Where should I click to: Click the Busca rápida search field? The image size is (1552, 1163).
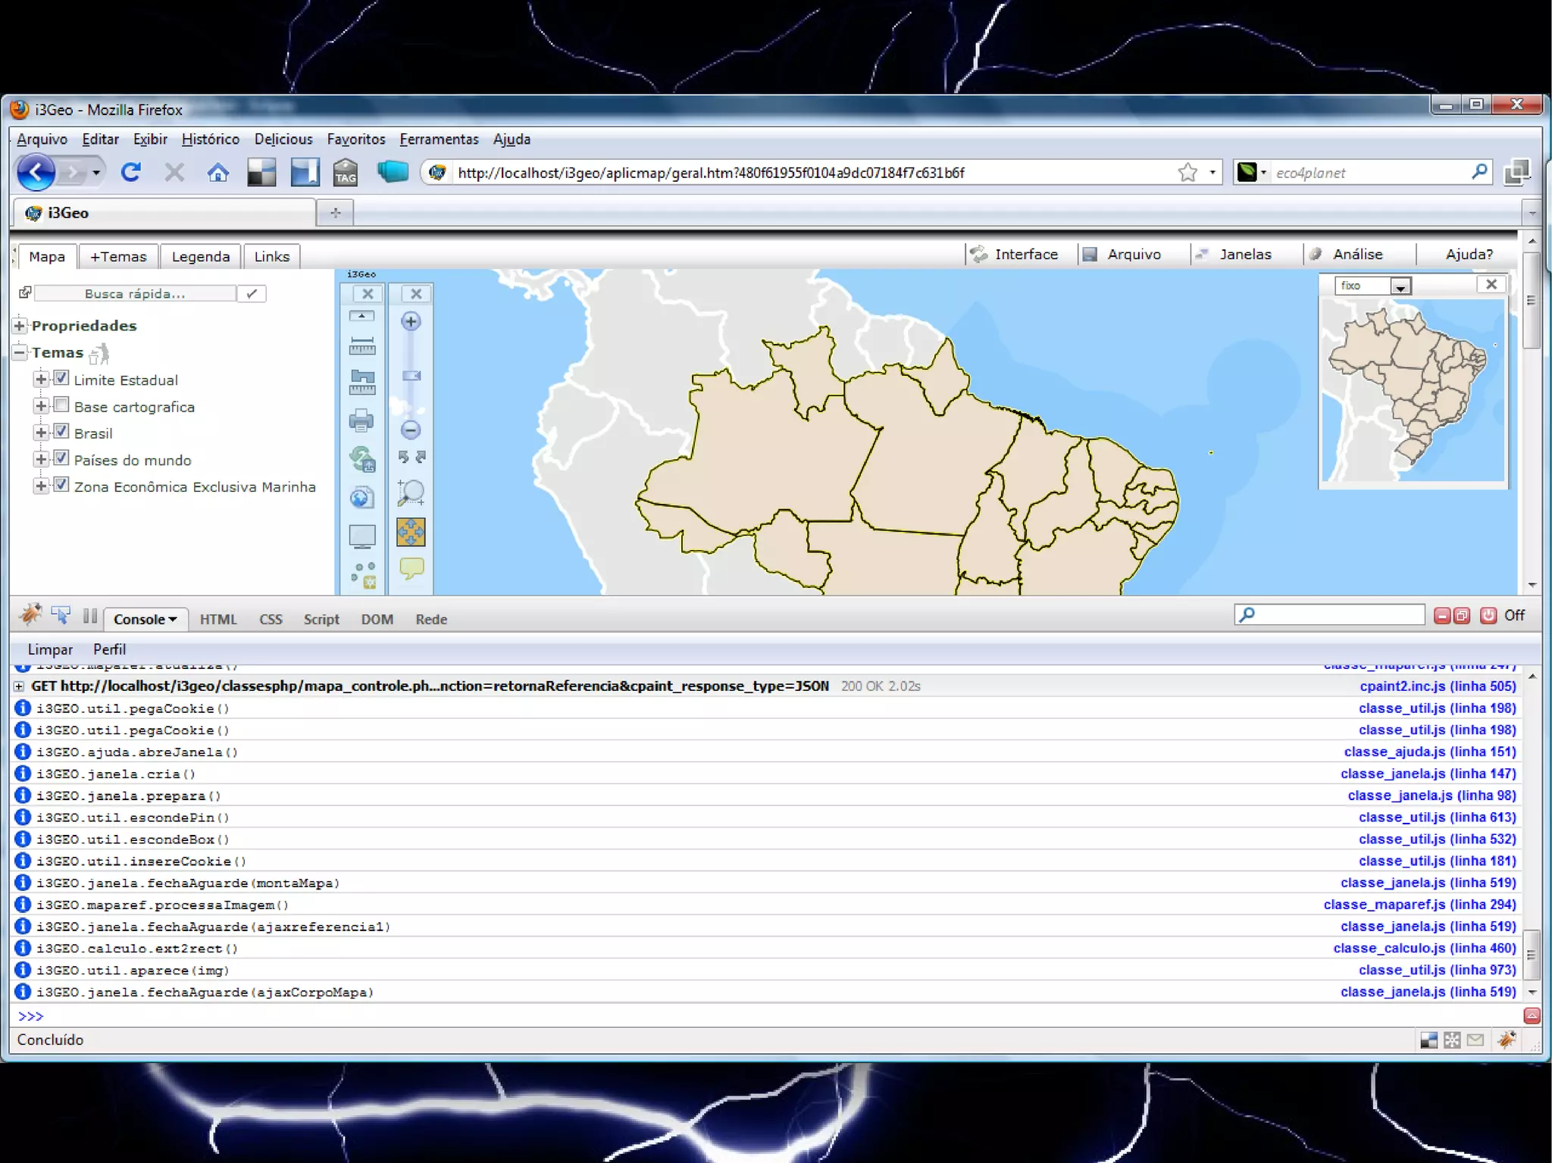[x=135, y=293]
